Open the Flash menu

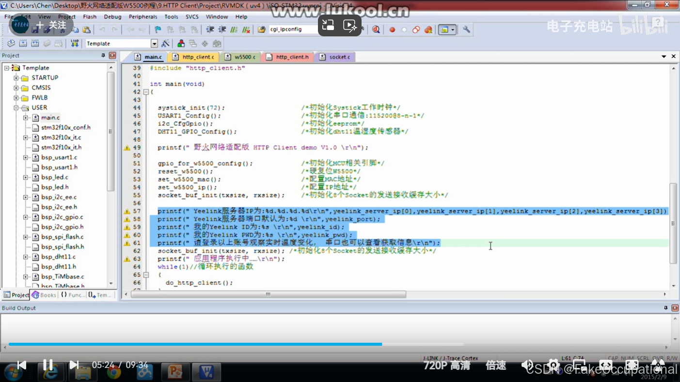[90, 16]
